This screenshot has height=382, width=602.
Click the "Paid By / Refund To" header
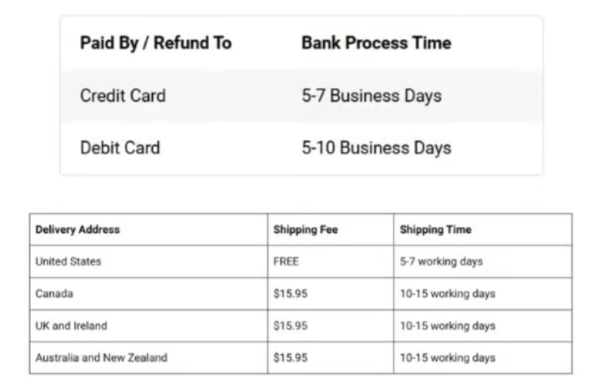[155, 43]
